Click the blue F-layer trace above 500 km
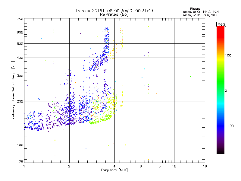241x181 pixels. pyautogui.click(x=107, y=35)
